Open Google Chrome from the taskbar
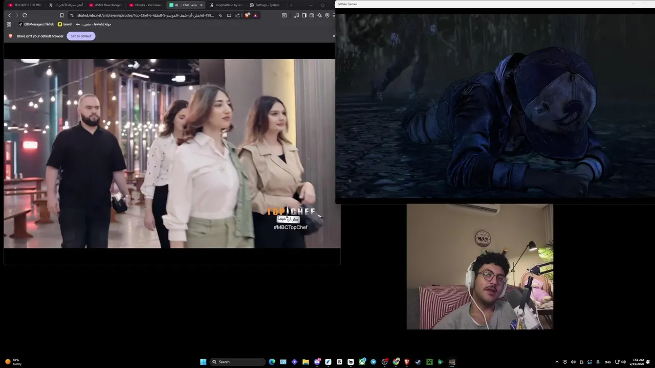The height and width of the screenshot is (368, 655). (x=396, y=362)
